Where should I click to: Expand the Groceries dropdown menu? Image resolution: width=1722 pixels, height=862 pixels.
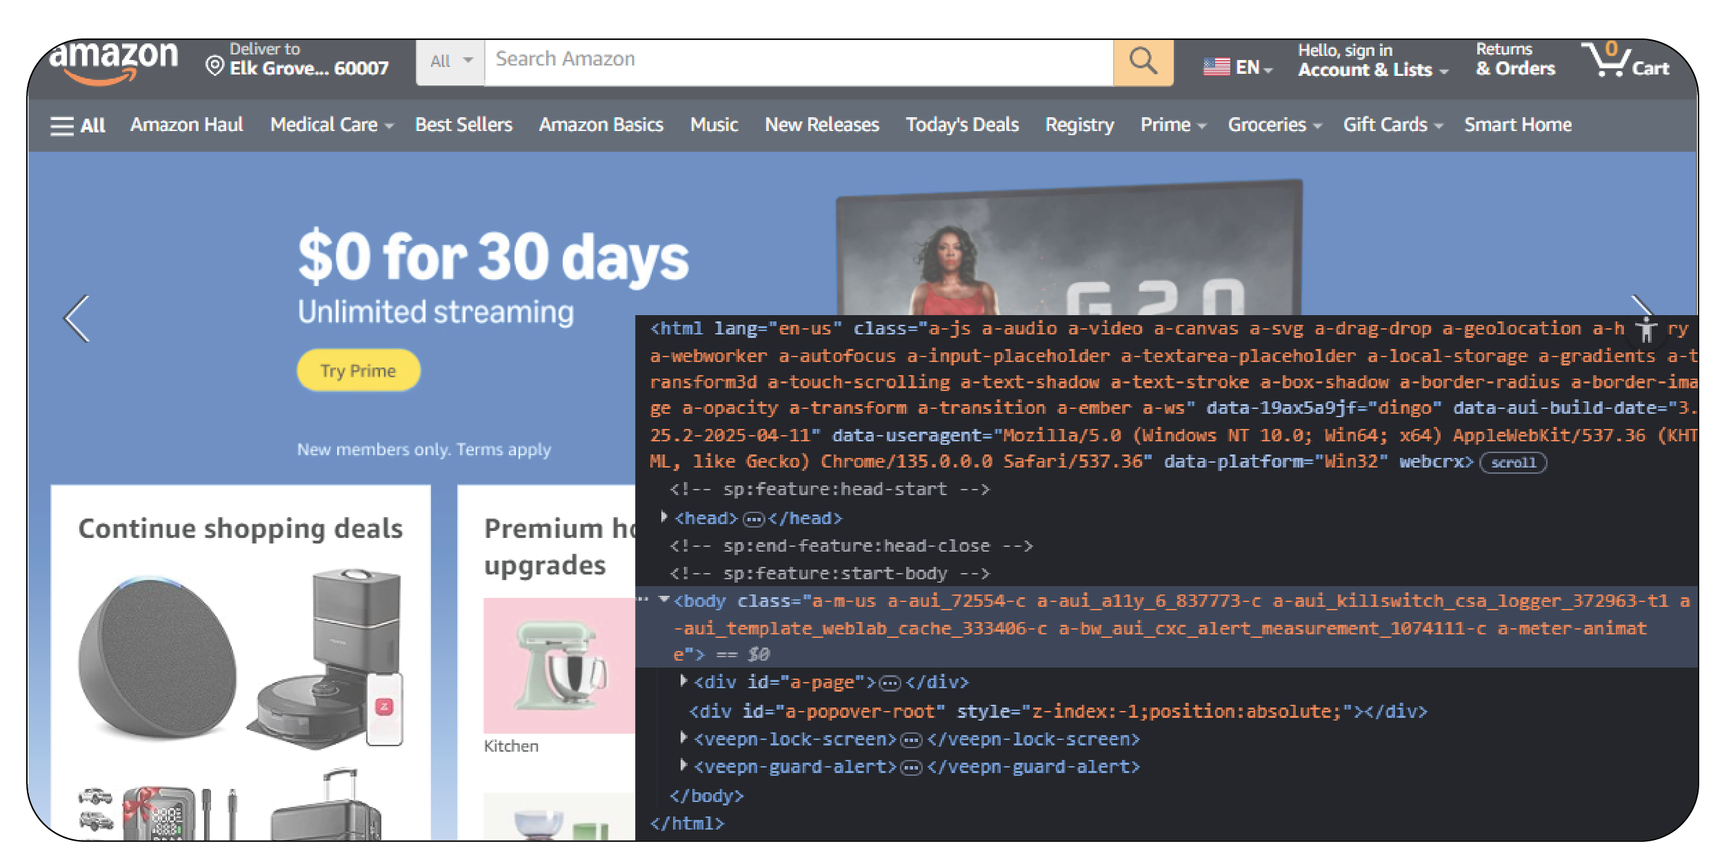coord(1274,125)
